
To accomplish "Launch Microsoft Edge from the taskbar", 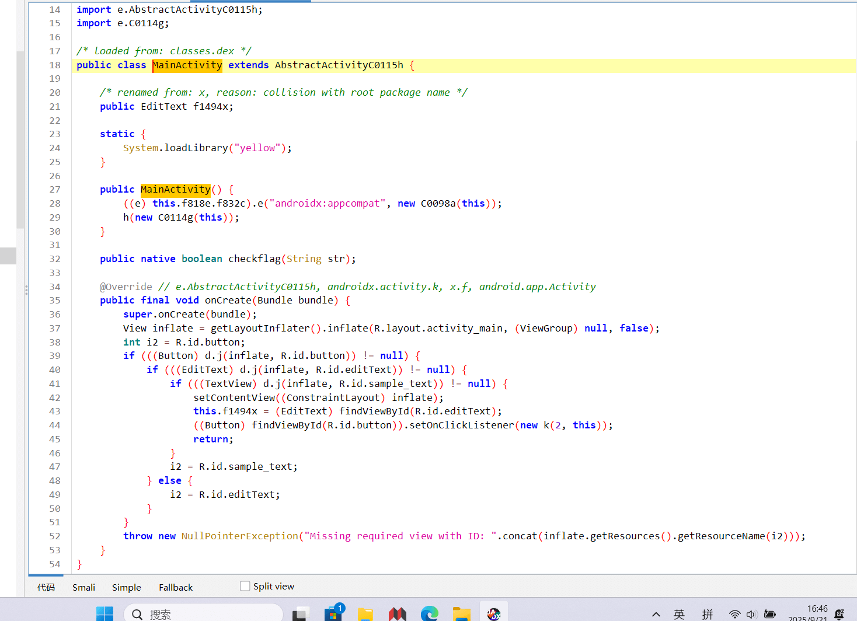I will click(x=430, y=613).
